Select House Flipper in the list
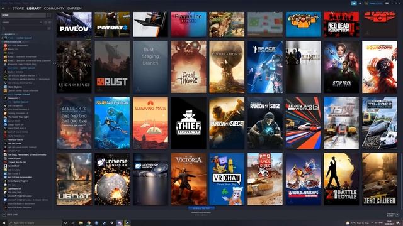The image size is (403, 226). click(x=14, y=159)
